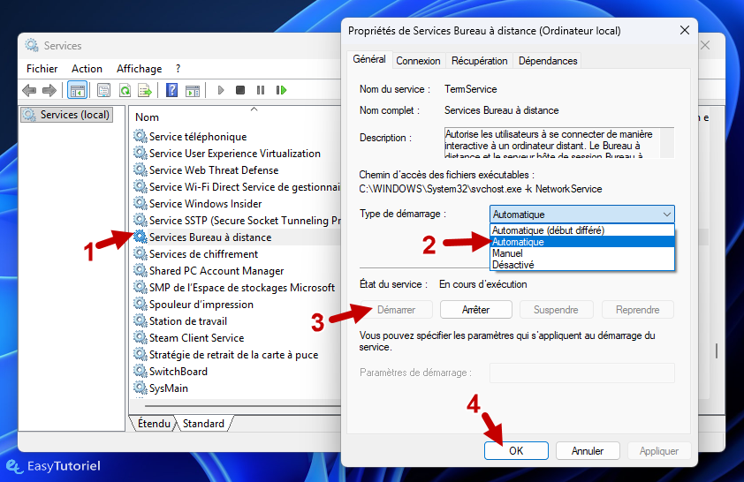Click the Arrêter button
This screenshot has width=744, height=482.
coord(476,310)
